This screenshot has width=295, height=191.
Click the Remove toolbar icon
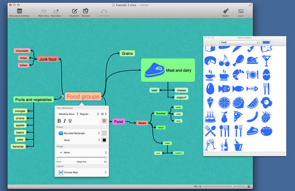(x=86, y=13)
